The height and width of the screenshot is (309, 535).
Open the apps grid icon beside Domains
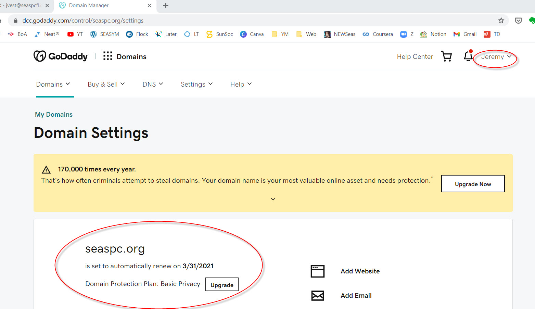coord(108,56)
